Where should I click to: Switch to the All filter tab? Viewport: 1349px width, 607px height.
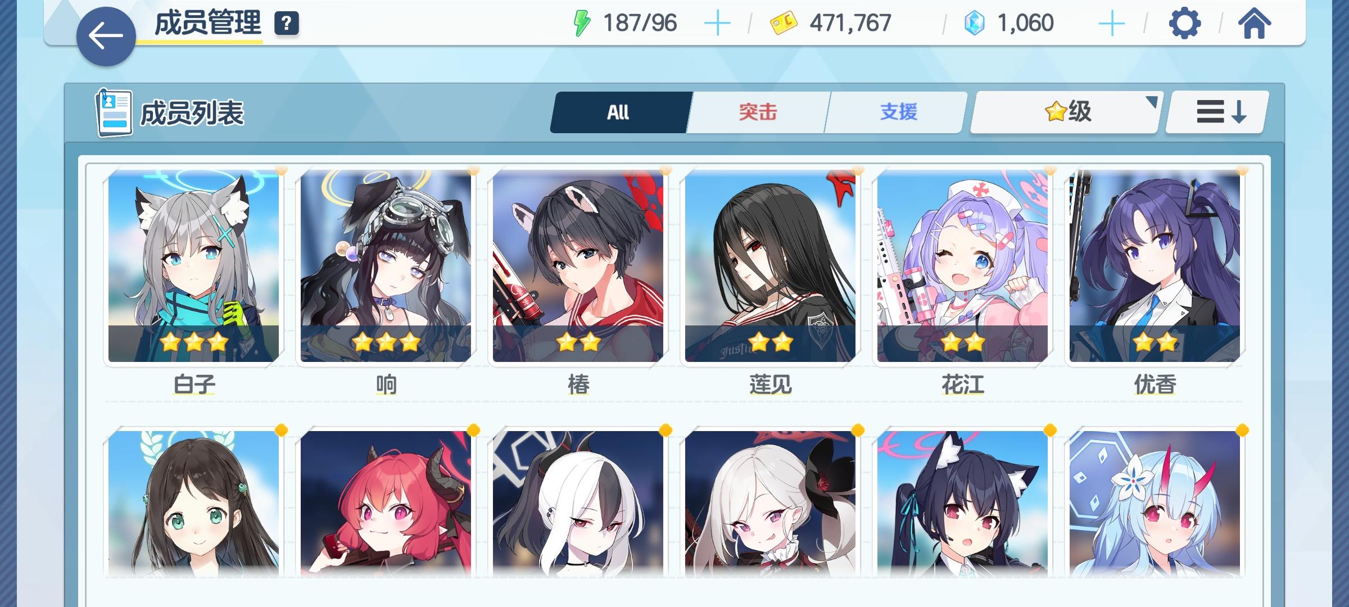point(619,112)
